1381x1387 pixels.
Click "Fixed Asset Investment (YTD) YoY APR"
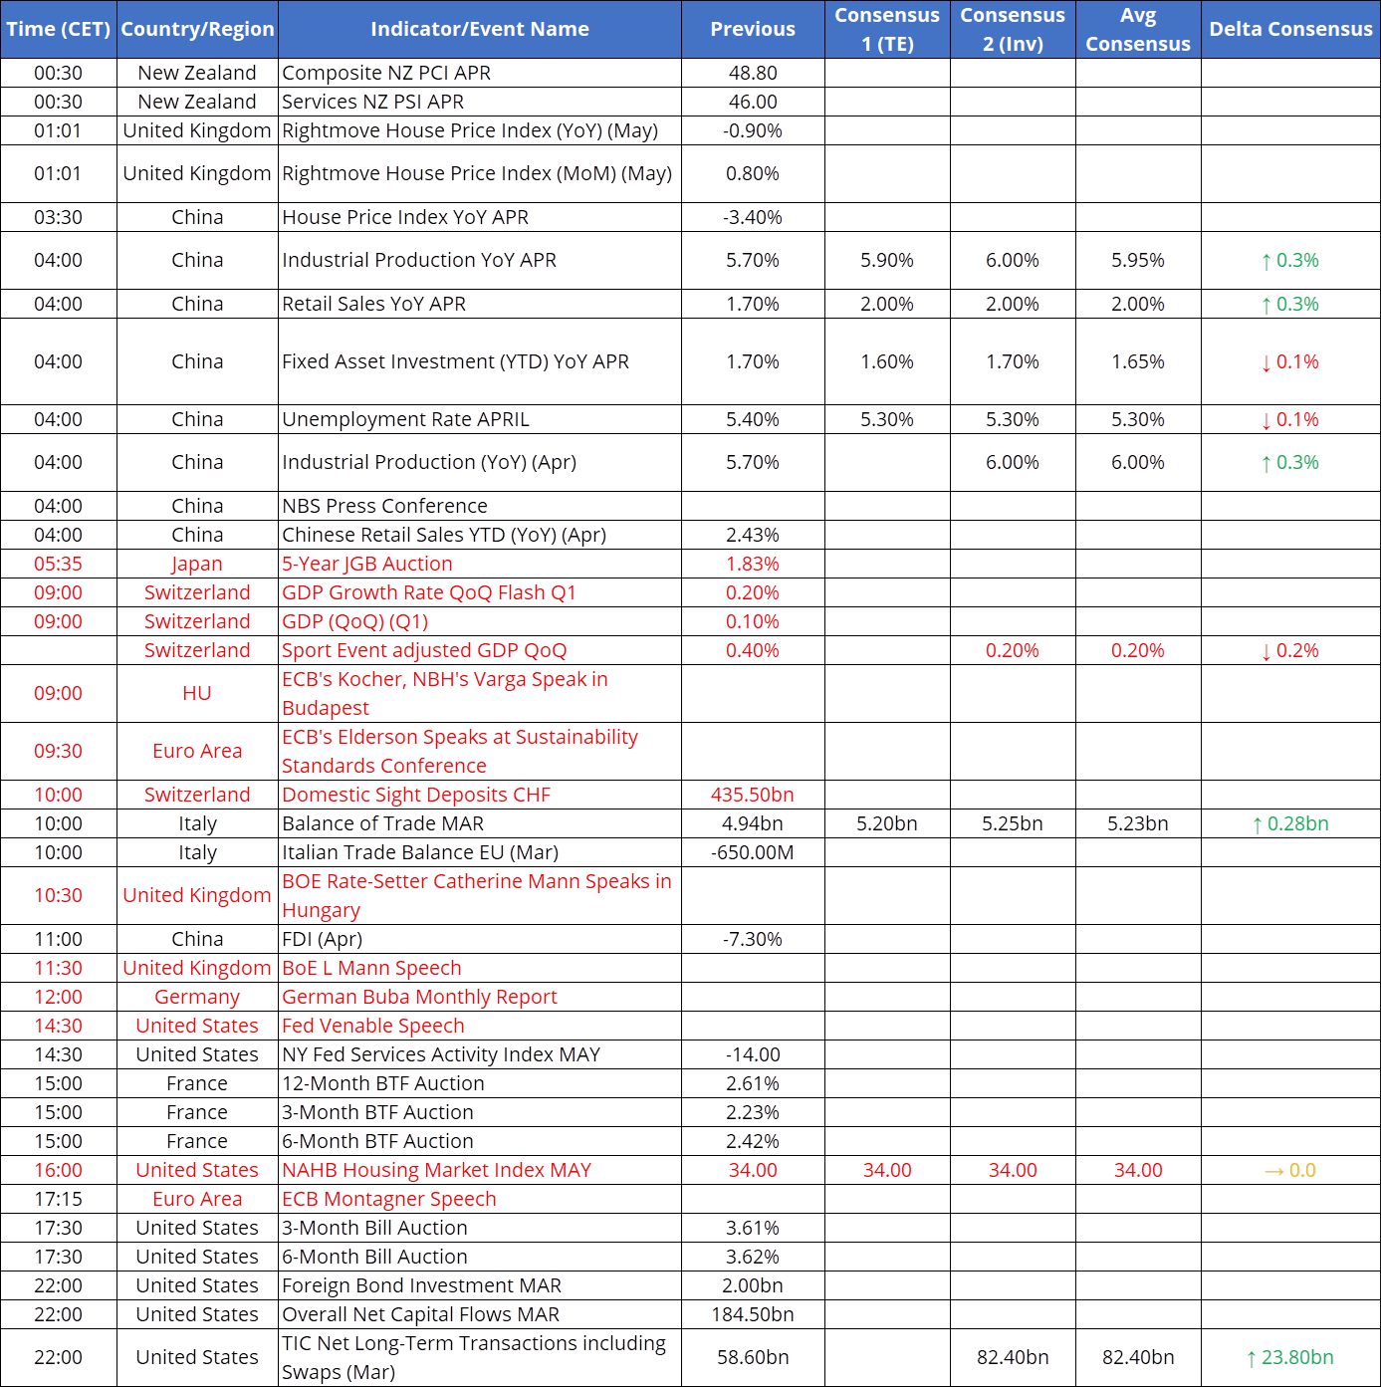tap(480, 361)
